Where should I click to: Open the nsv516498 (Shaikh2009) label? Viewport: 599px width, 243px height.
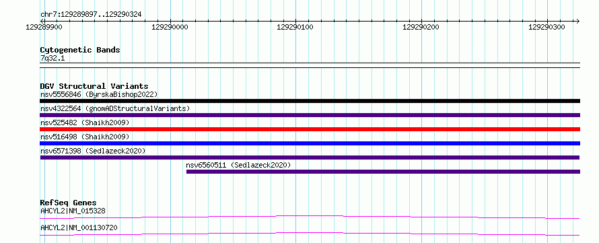pyautogui.click(x=85, y=137)
